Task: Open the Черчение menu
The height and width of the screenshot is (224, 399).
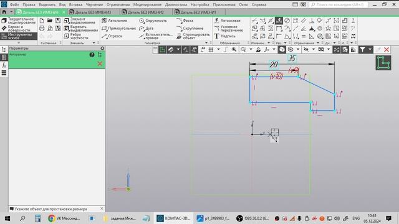Action: [x=94, y=4]
